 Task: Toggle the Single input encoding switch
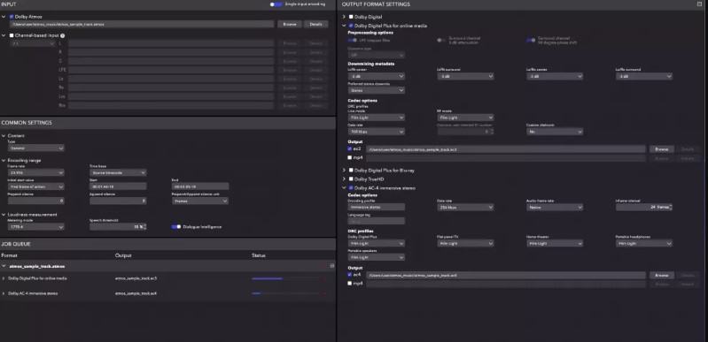tap(276, 4)
